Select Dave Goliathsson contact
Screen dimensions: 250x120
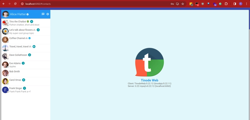point(26,57)
